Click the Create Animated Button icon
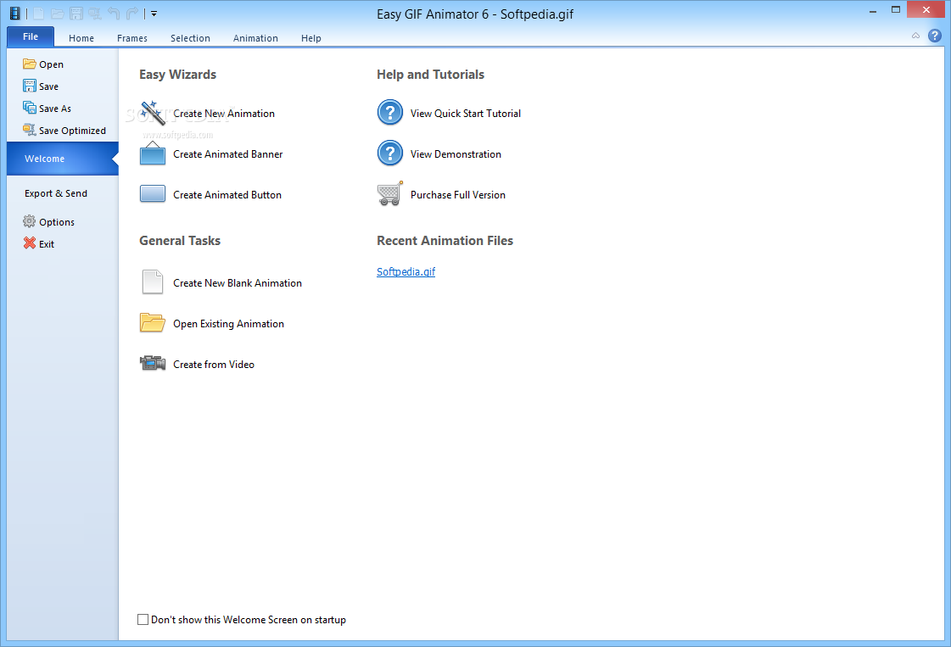Image resolution: width=951 pixels, height=647 pixels. coord(152,195)
